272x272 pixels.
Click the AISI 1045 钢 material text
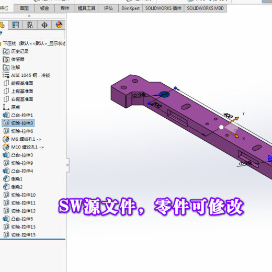[31, 75]
